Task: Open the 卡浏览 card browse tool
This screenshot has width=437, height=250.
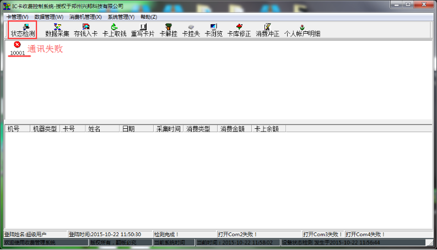Action: (x=213, y=30)
